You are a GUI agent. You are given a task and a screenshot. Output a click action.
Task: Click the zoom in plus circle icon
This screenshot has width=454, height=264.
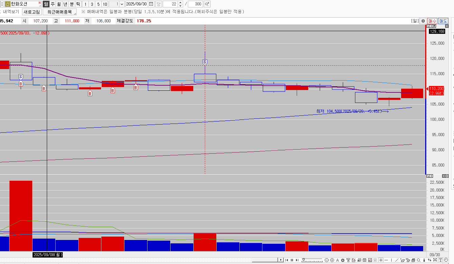(x=332, y=260)
